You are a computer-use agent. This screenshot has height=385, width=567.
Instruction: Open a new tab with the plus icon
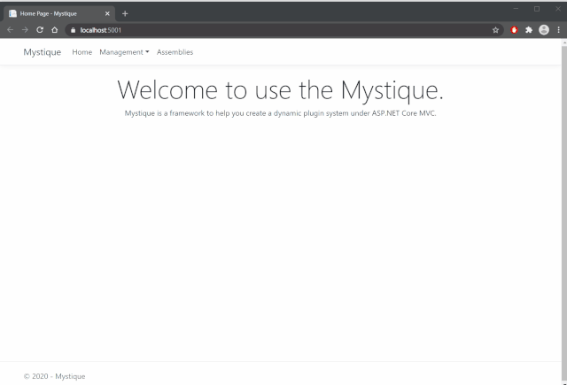tap(125, 14)
